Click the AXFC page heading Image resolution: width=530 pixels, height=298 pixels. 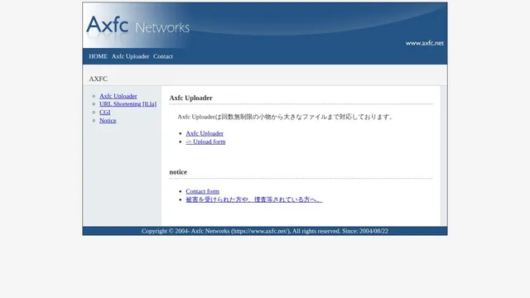coord(99,79)
